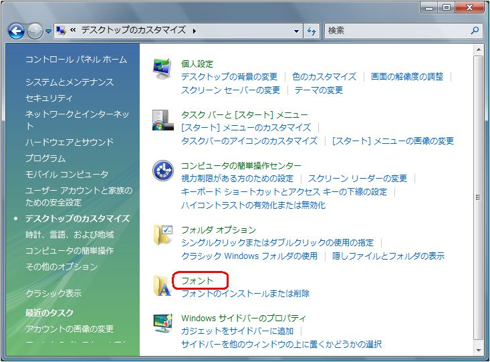Open keyboard shortcut and access key underline link

coord(284,191)
